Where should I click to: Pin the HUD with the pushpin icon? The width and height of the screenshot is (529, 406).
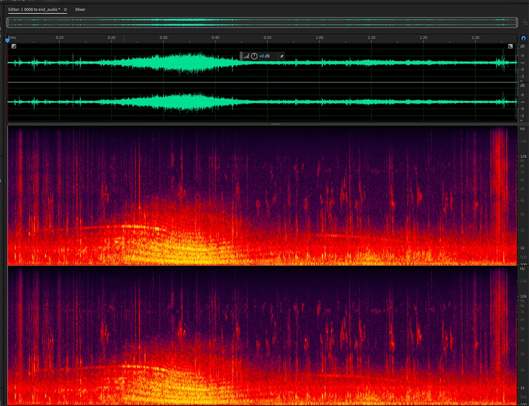coord(282,56)
